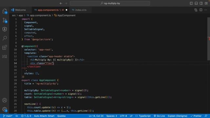The image size is (210, 118).
Task: Click the text "nextLine() {"
Action: click(32, 104)
